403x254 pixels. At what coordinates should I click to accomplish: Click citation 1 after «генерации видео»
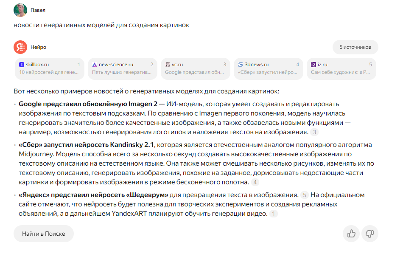point(274,214)
